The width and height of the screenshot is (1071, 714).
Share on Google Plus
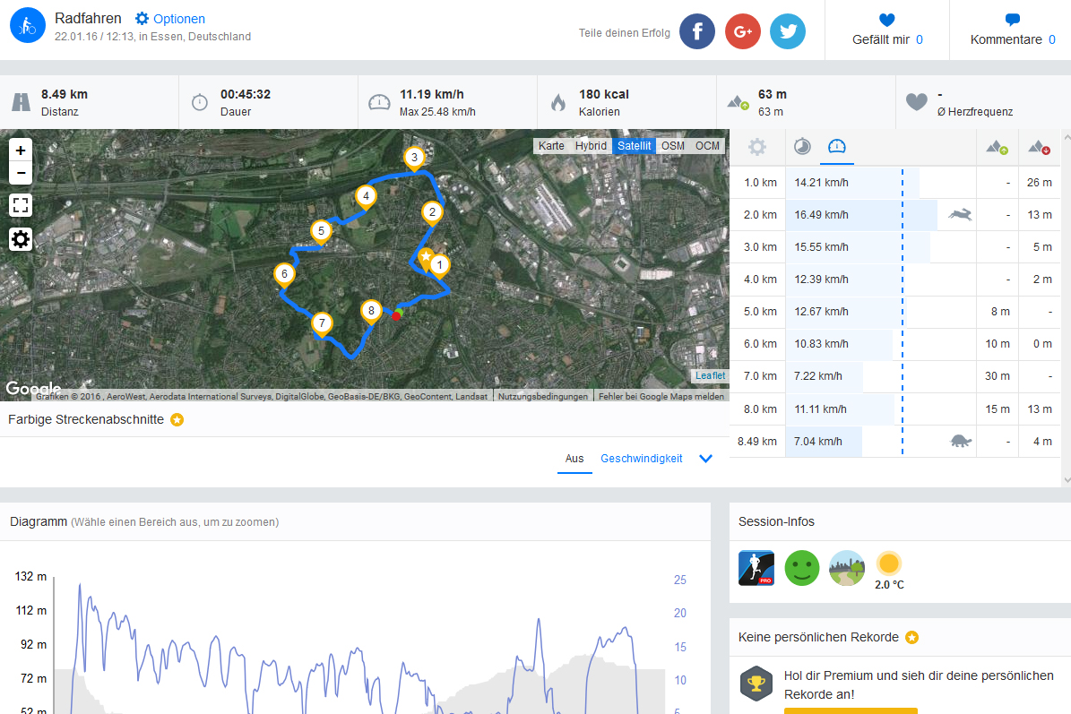pos(742,31)
